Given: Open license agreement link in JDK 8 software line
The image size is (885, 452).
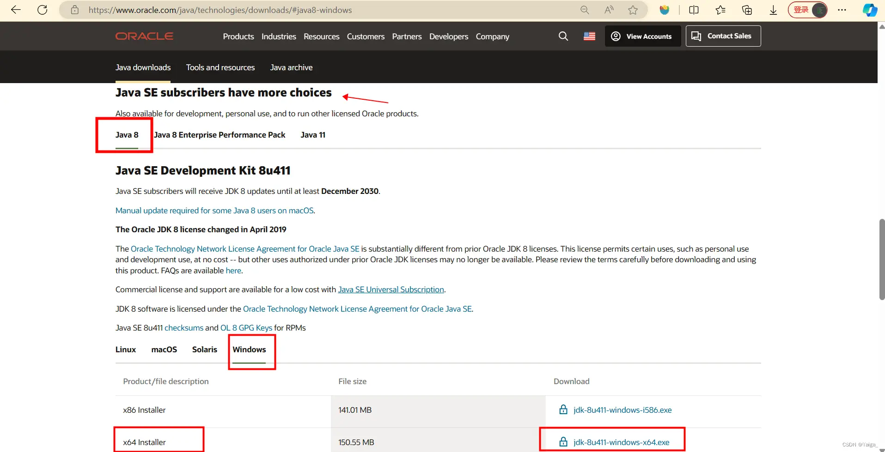Looking at the screenshot, I should click(x=357, y=309).
